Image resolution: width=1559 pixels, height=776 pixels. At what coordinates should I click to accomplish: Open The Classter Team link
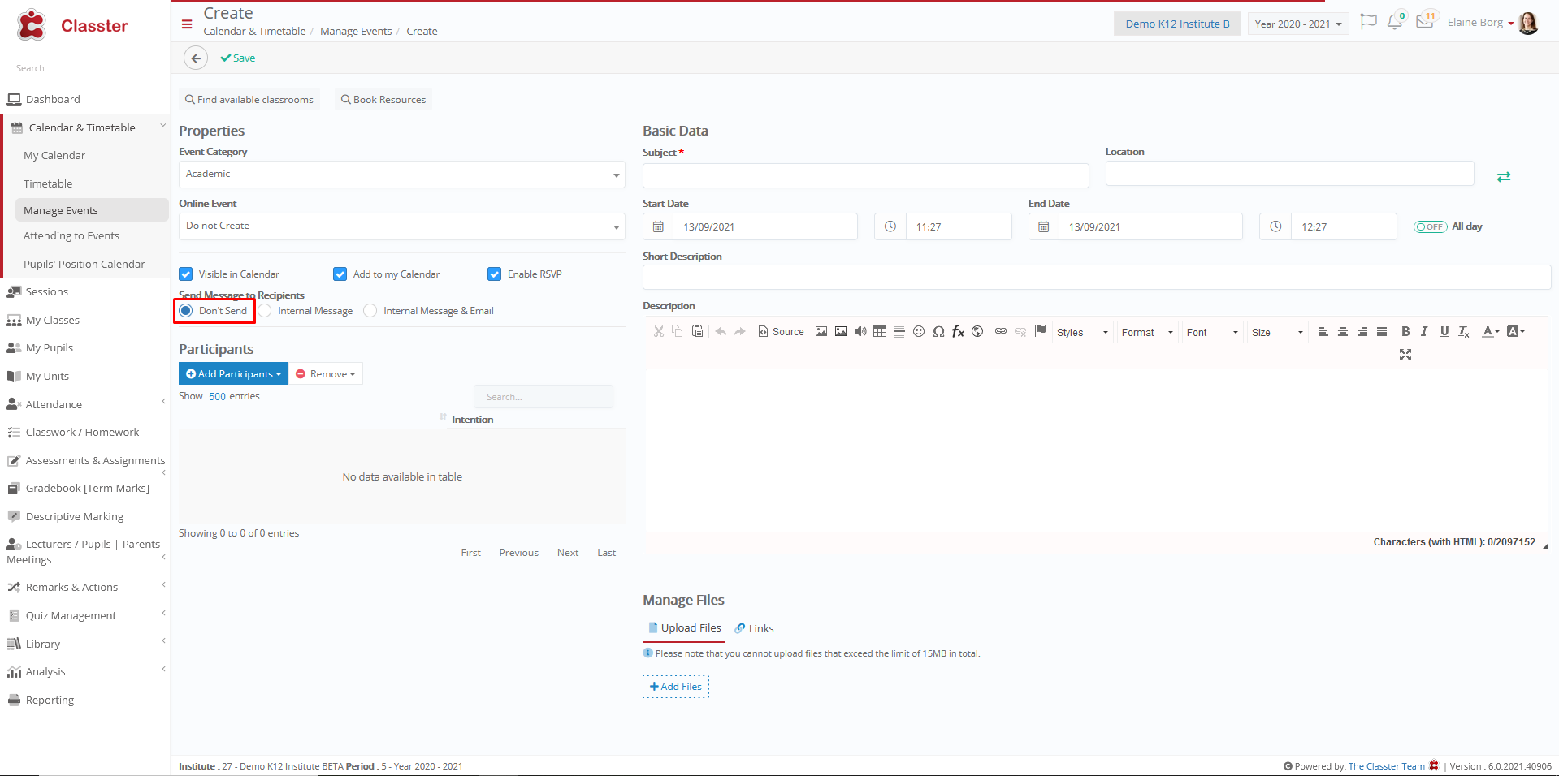coord(1386,766)
